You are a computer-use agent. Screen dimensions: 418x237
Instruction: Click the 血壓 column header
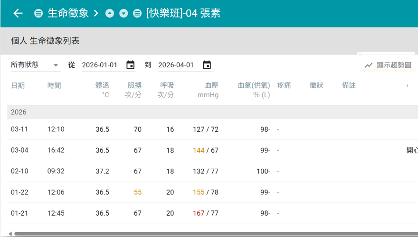click(x=212, y=85)
